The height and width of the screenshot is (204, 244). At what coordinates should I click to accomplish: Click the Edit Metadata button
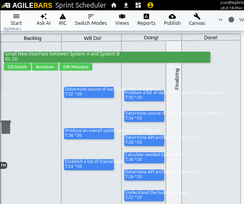[x=76, y=67]
